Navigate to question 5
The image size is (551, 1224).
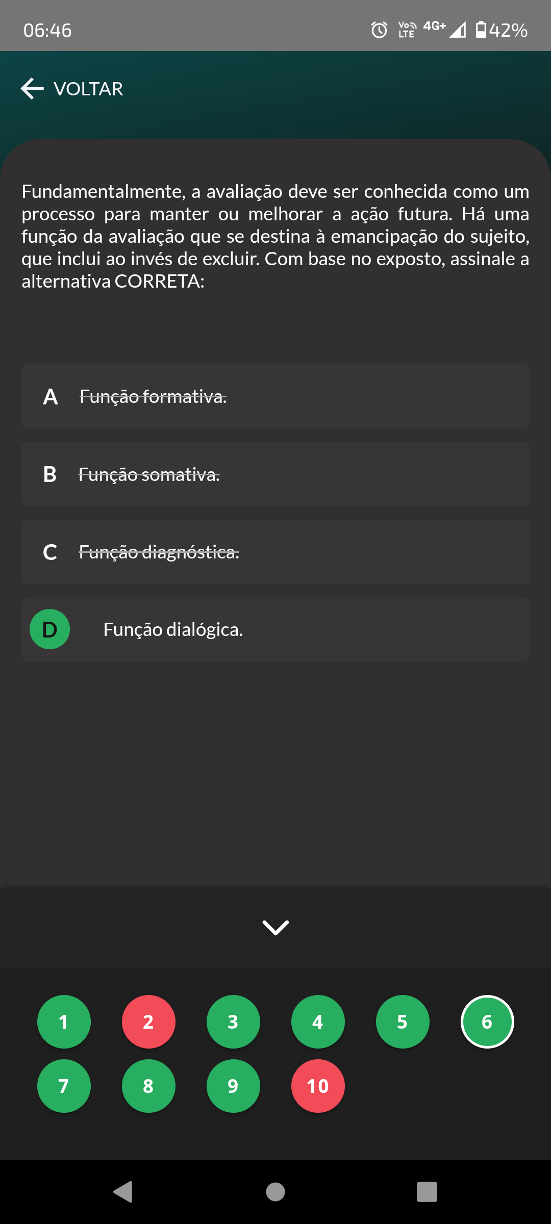tap(403, 1022)
